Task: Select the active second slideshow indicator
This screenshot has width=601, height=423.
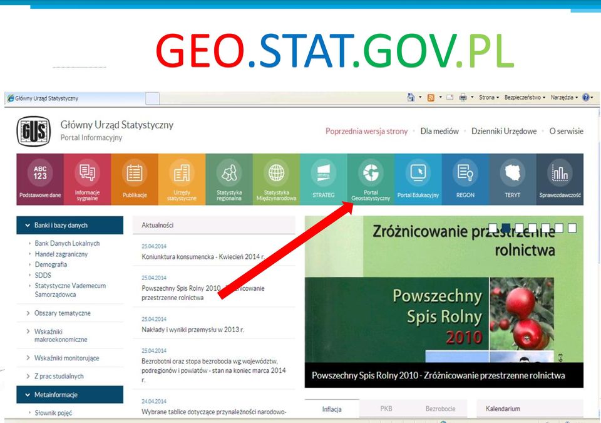Action: pos(506,228)
